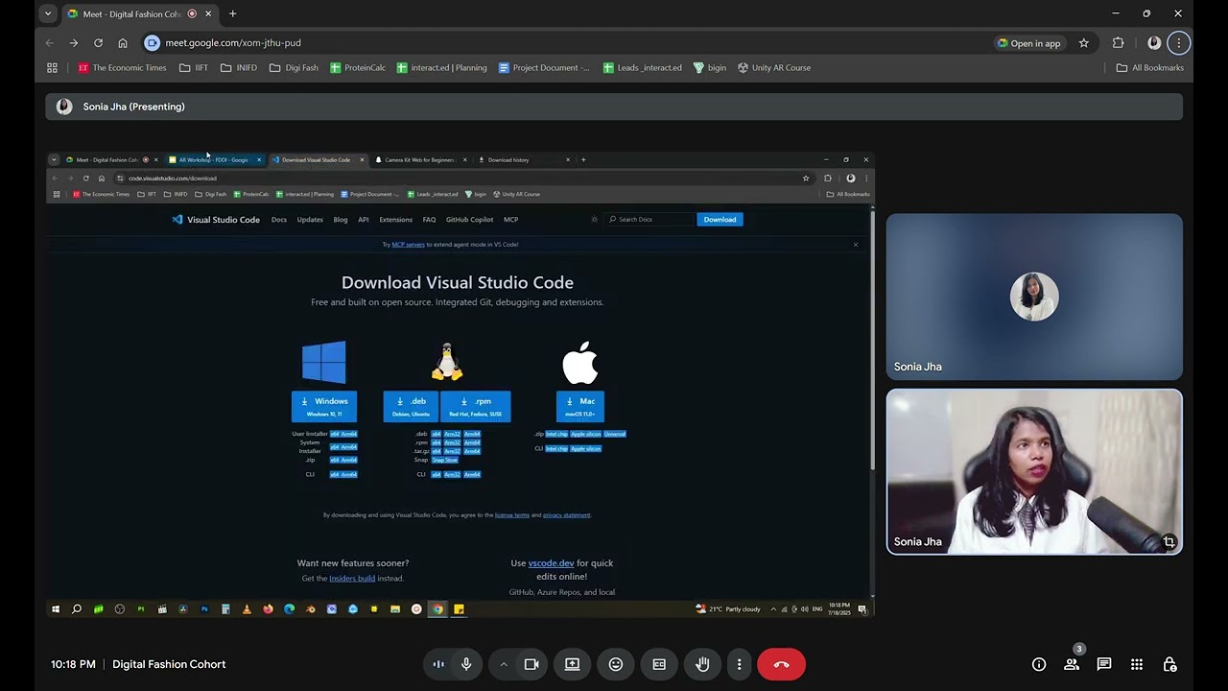Open The Economic Times bookmark
The image size is (1228, 691).
pos(122,68)
